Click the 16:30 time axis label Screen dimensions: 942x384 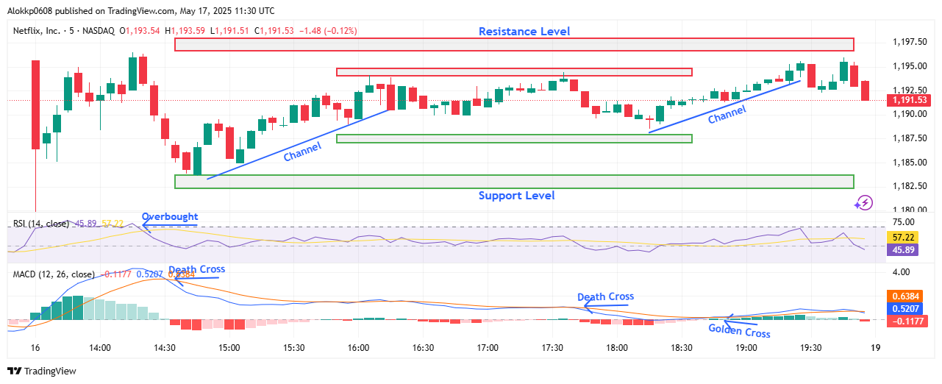click(423, 348)
